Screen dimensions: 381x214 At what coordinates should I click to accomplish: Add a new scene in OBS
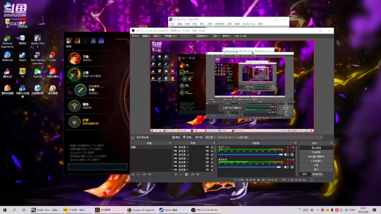point(133,174)
